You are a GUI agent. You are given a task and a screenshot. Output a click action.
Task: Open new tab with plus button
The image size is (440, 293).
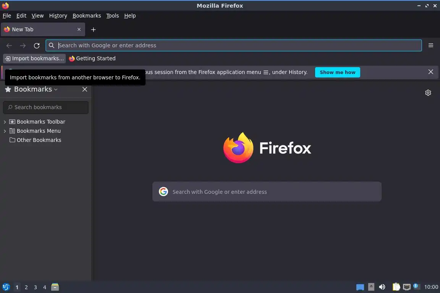click(x=94, y=29)
